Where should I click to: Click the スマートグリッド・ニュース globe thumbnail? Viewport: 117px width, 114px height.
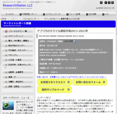coord(8,105)
